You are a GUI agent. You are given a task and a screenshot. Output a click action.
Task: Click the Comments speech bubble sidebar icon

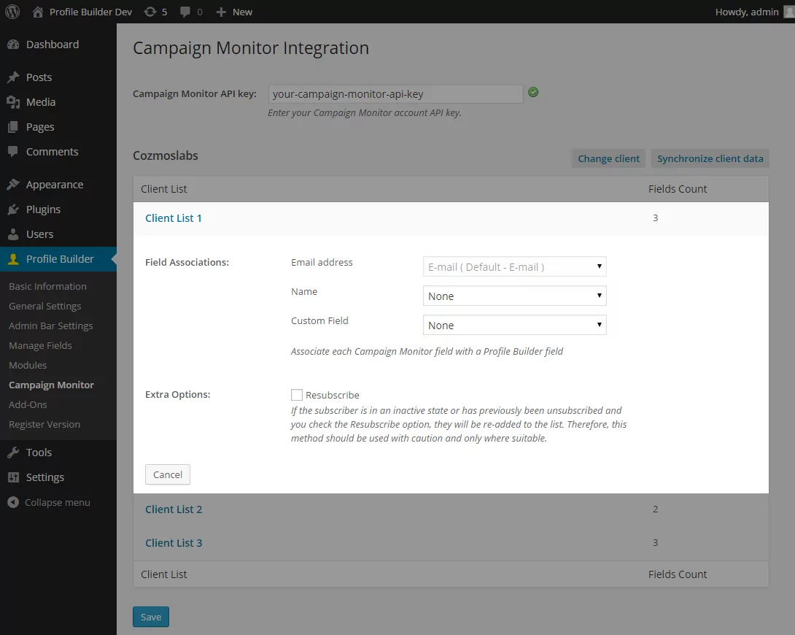13,152
